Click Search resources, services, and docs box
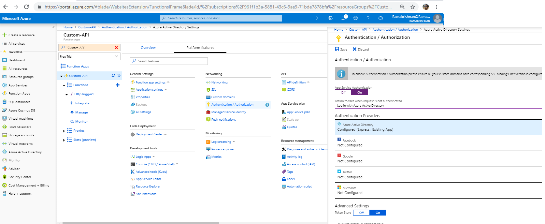The height and width of the screenshot is (224, 545). (221, 18)
